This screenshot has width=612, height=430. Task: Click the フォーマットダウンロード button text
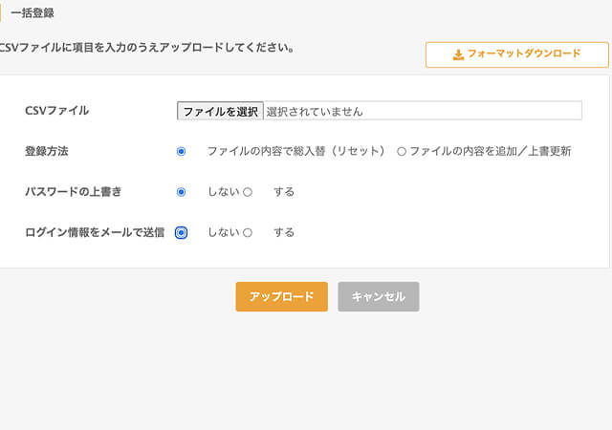(x=524, y=54)
